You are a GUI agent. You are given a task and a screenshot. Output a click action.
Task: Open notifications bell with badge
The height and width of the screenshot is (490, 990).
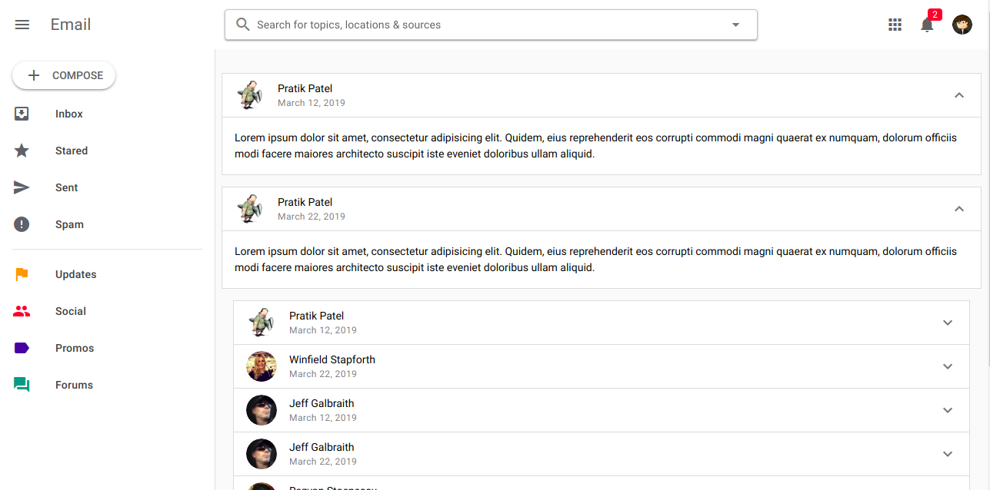(x=927, y=25)
